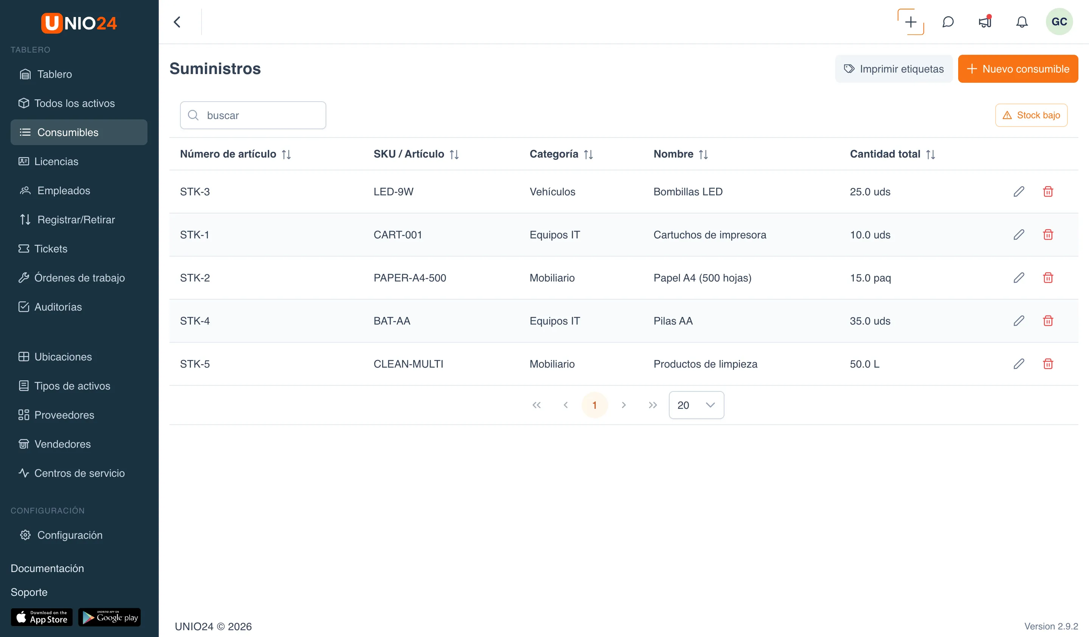This screenshot has height=637, width=1089.
Task: Edit the Pilas AA item
Action: 1019,320
